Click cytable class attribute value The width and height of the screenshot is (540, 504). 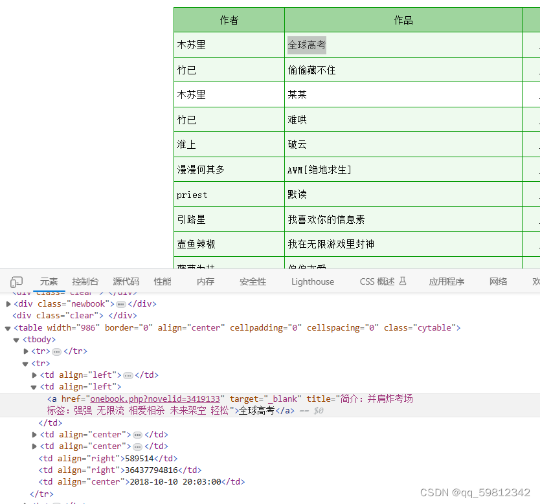434,328
